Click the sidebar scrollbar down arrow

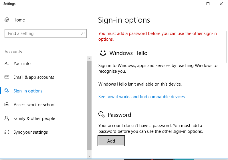pyautogui.click(x=89, y=156)
